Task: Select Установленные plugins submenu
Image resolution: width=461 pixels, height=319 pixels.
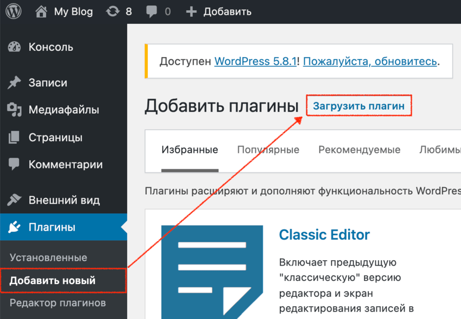Action: tap(48, 258)
